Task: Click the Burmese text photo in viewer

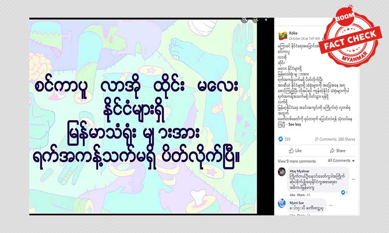Action: click(143, 116)
